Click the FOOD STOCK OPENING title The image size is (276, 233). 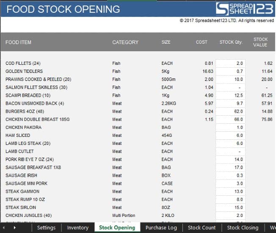[x=63, y=9]
